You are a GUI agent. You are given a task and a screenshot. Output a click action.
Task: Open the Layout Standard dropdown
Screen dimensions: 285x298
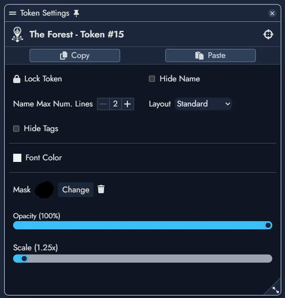[x=203, y=104]
